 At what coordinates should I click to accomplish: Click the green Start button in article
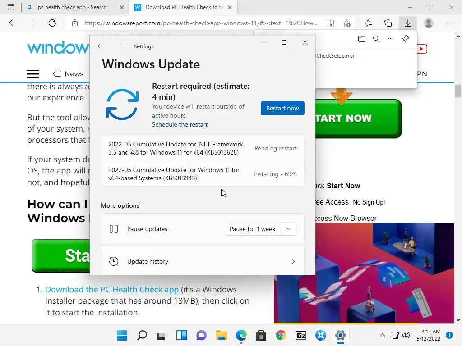coord(61,255)
